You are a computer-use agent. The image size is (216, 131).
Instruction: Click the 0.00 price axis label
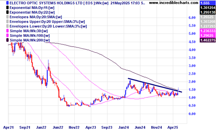click(192, 114)
